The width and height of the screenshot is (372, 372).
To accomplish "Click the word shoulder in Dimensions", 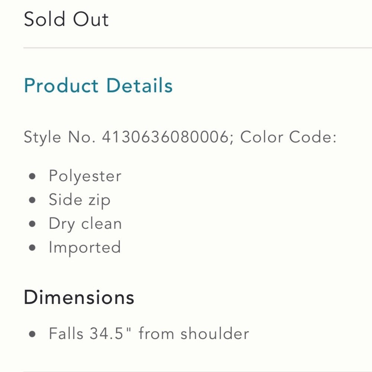I will tap(215, 334).
